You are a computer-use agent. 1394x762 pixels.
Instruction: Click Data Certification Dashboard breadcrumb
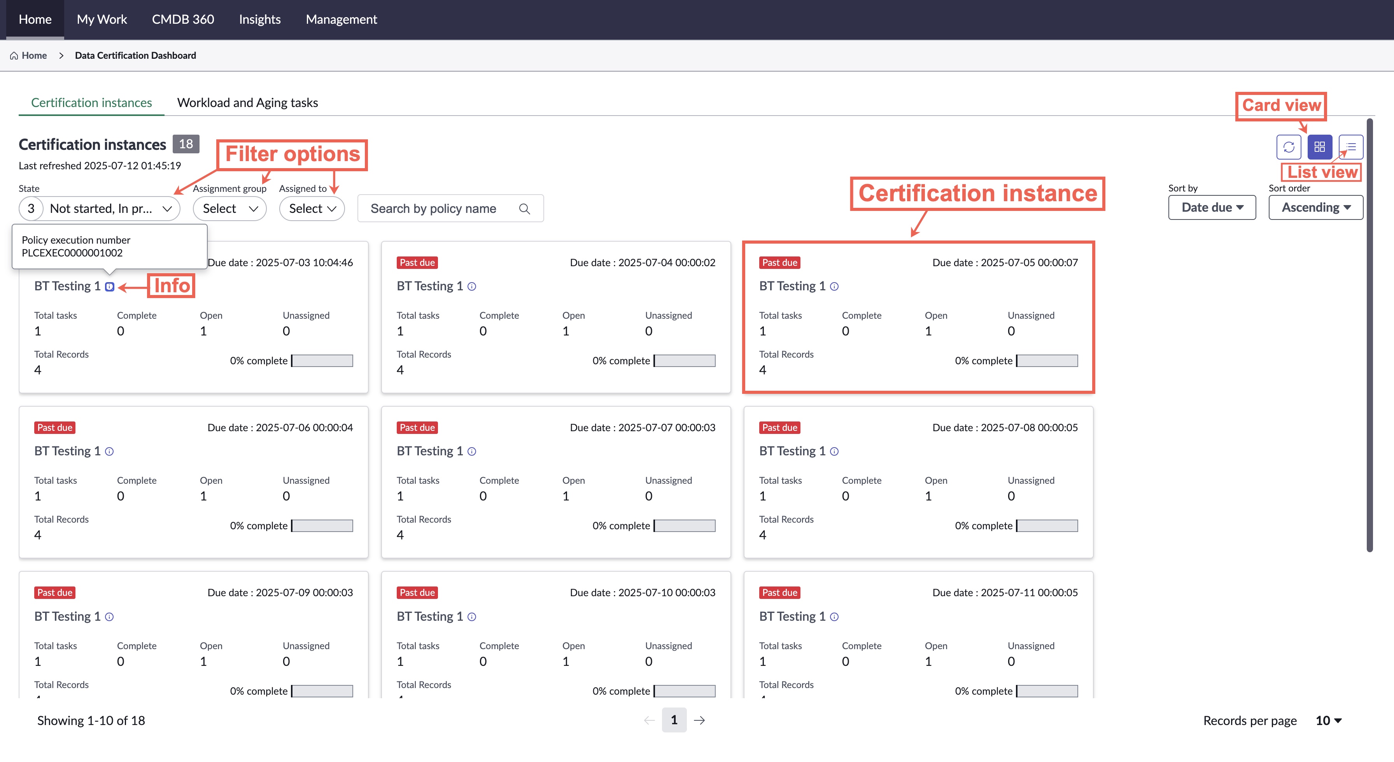pos(135,55)
